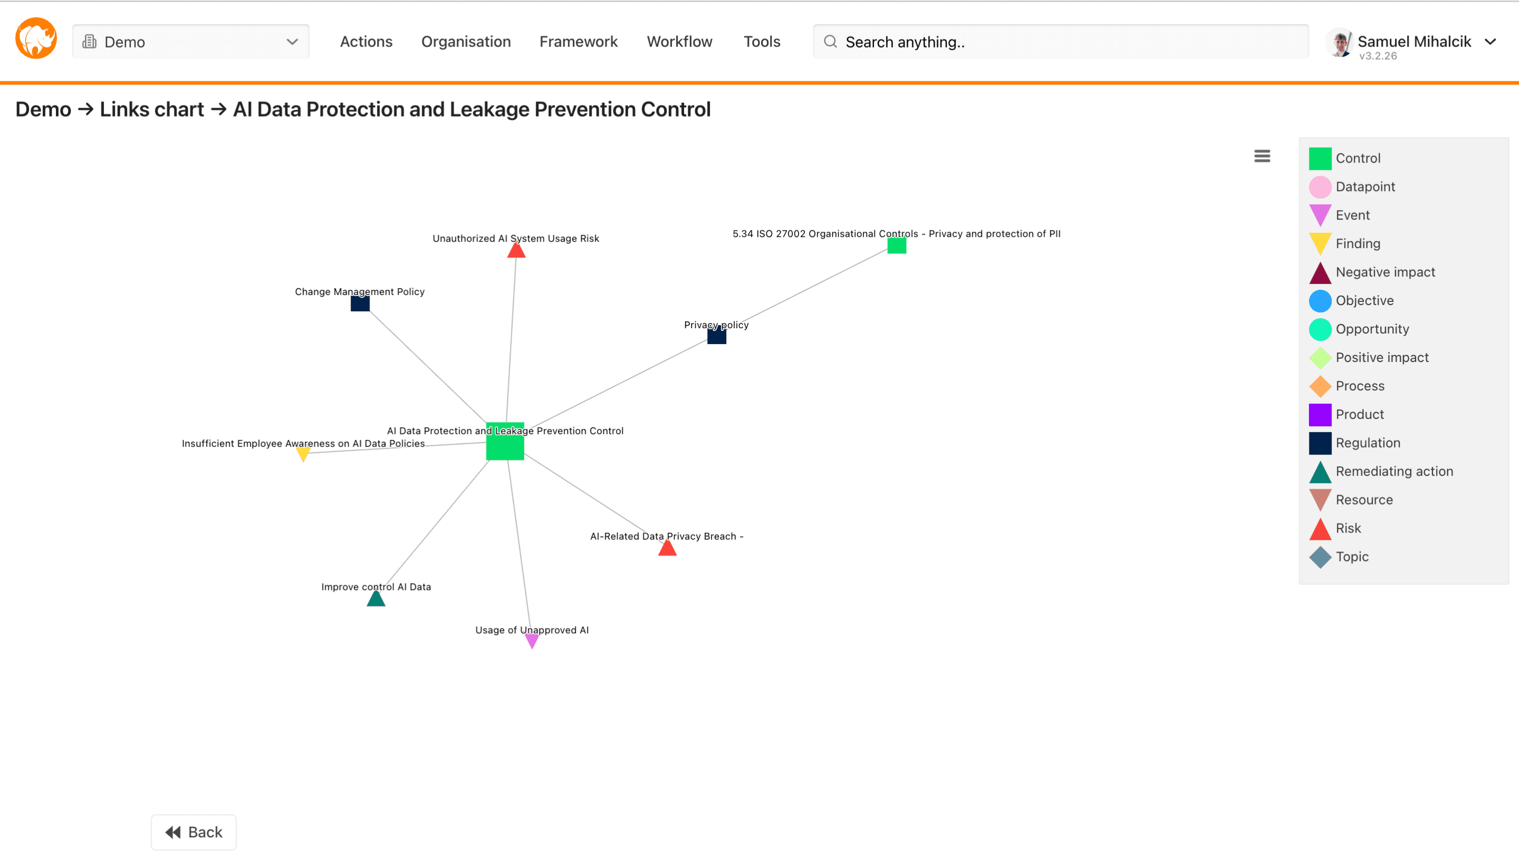Toggle Finding visibility in the legend
This screenshot has height=857, width=1519.
coord(1321,243)
